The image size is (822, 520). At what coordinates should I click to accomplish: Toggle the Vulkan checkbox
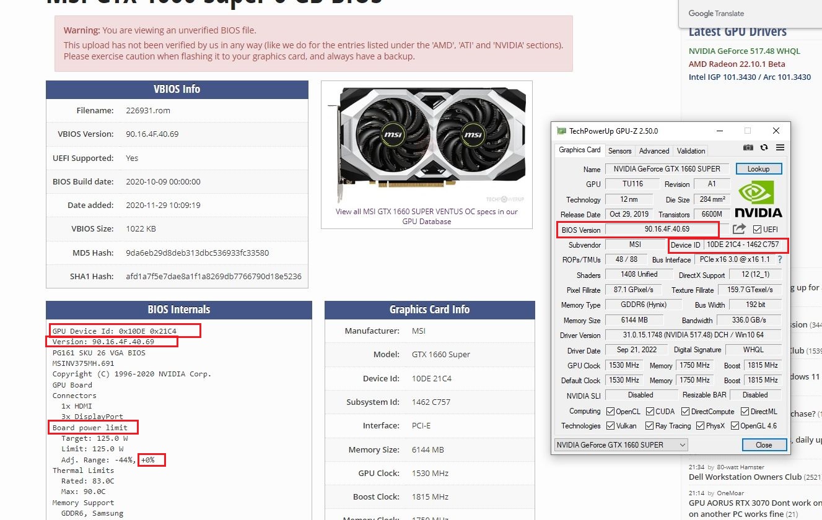pos(611,426)
